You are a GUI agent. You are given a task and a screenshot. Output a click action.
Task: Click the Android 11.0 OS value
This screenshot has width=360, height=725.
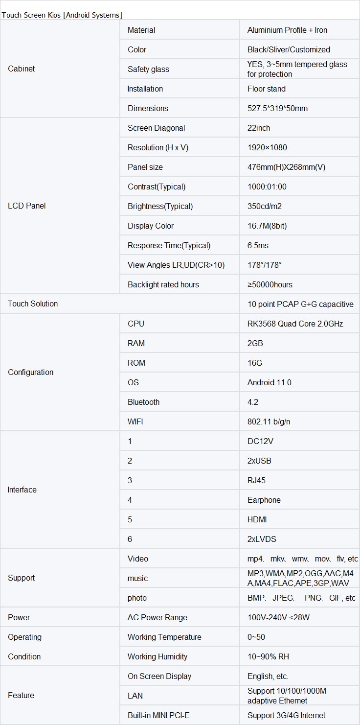269,382
